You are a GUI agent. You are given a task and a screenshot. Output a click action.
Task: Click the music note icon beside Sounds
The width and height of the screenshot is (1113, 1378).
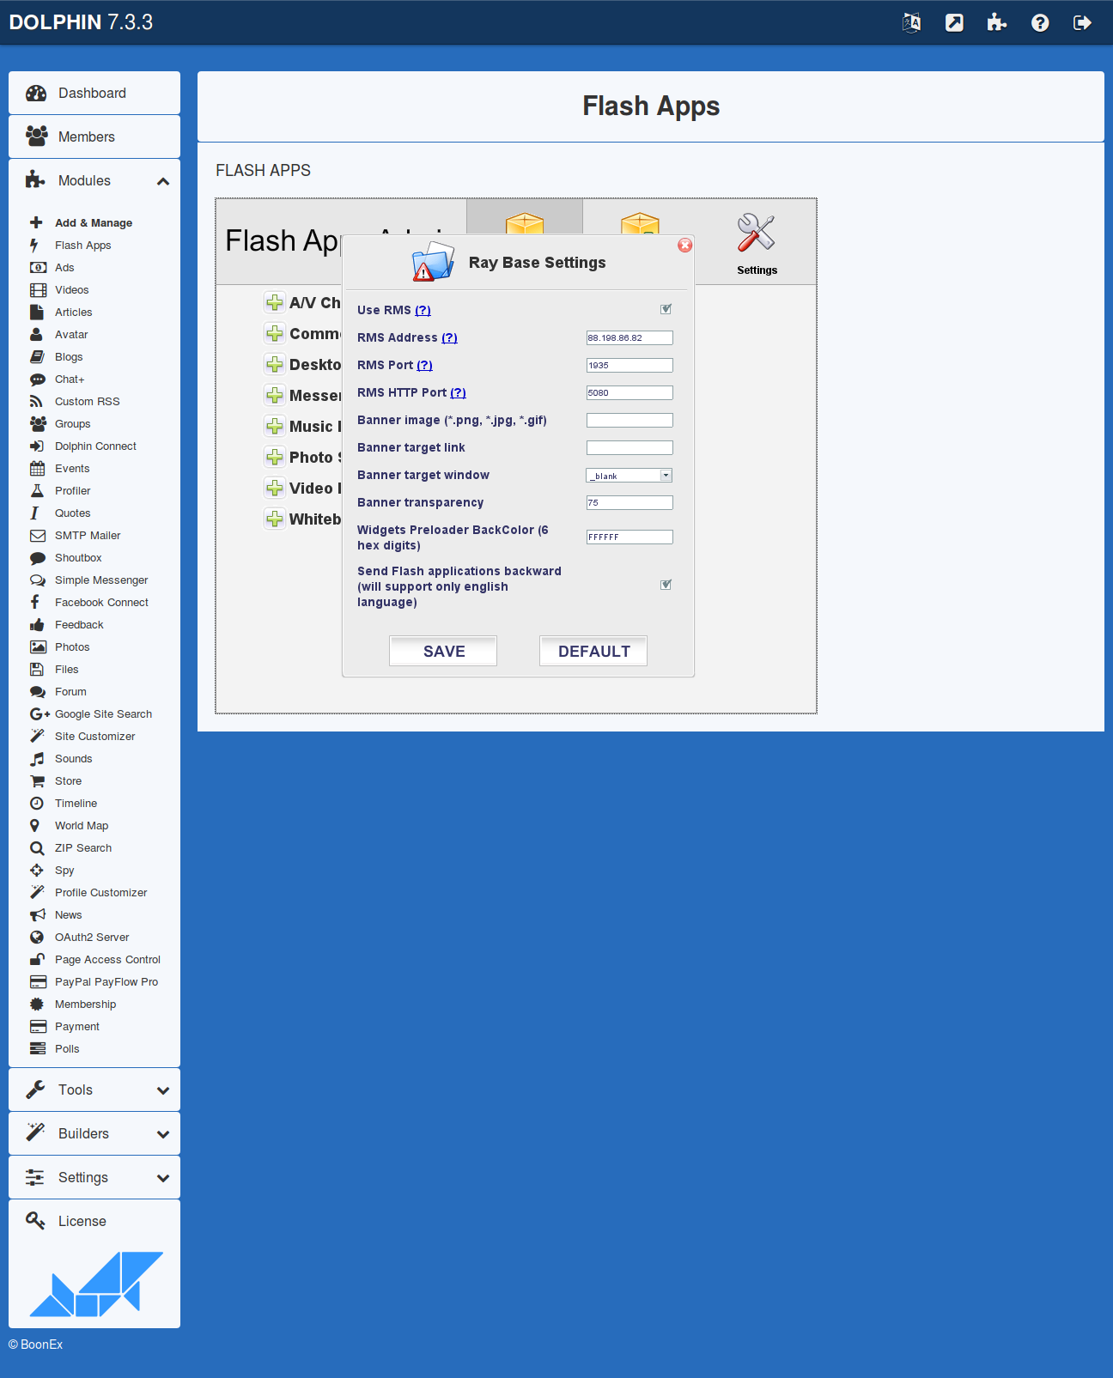pyautogui.click(x=37, y=759)
